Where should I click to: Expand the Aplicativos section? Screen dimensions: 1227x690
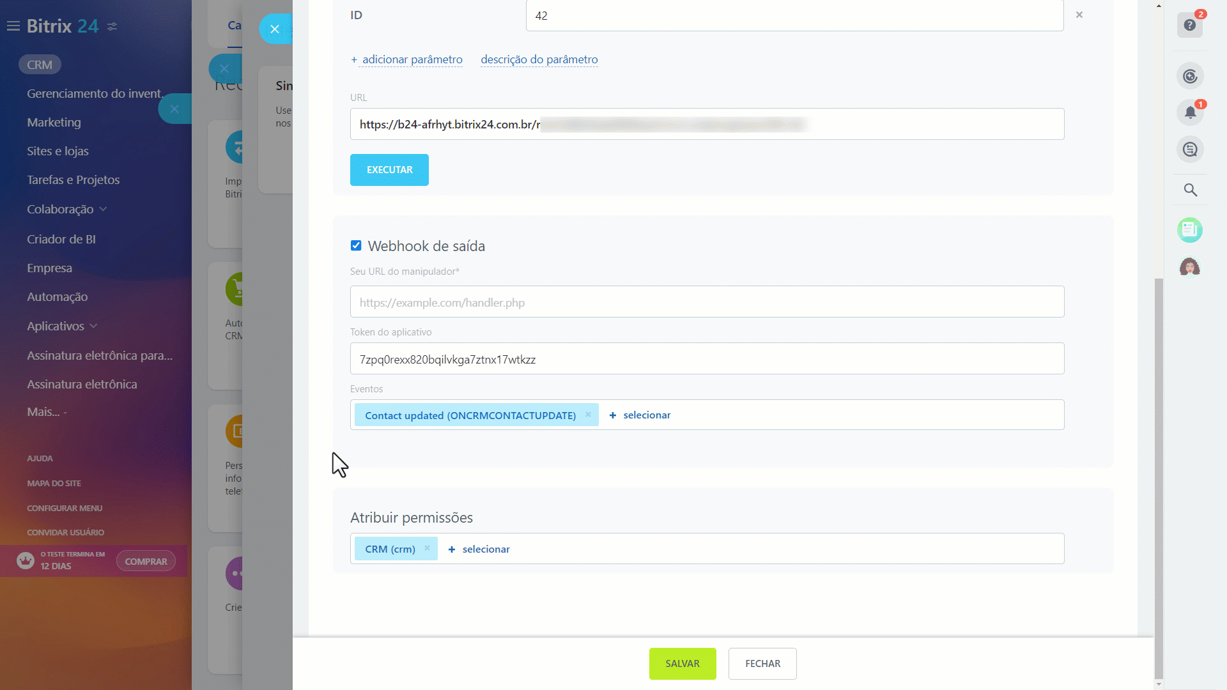[x=61, y=326]
